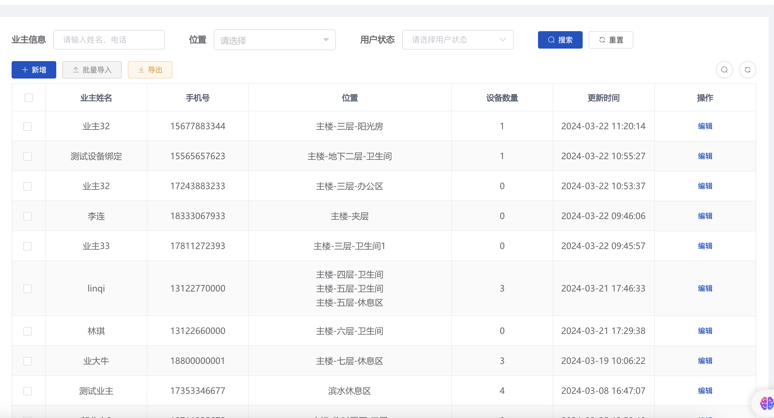Click location 主楼-夹层
Image resolution: width=774 pixels, height=418 pixels.
[350, 216]
